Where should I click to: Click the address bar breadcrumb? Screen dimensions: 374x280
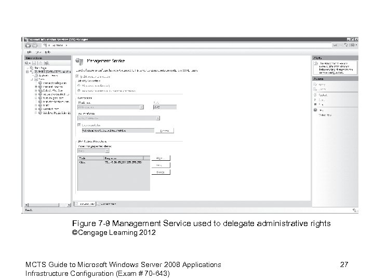[x=186, y=45]
